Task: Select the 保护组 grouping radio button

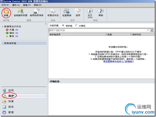Action: coord(63,25)
